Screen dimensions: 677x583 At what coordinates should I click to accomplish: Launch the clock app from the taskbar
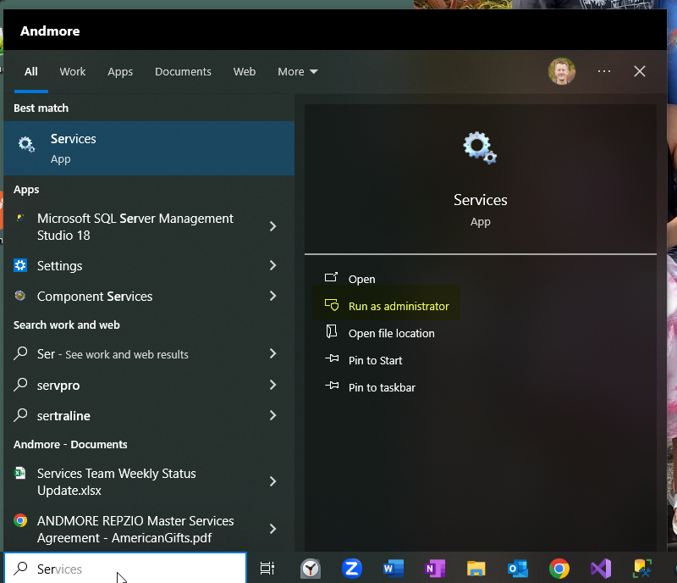click(311, 569)
